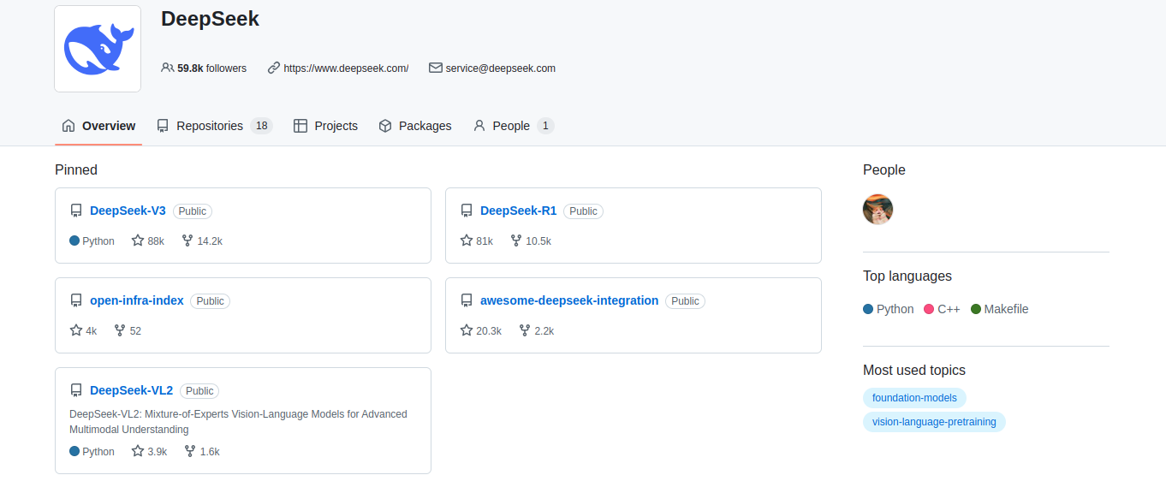Image resolution: width=1166 pixels, height=487 pixels.
Task: Click the repo icon next to DeepSeek-VL2
Action: 76,390
